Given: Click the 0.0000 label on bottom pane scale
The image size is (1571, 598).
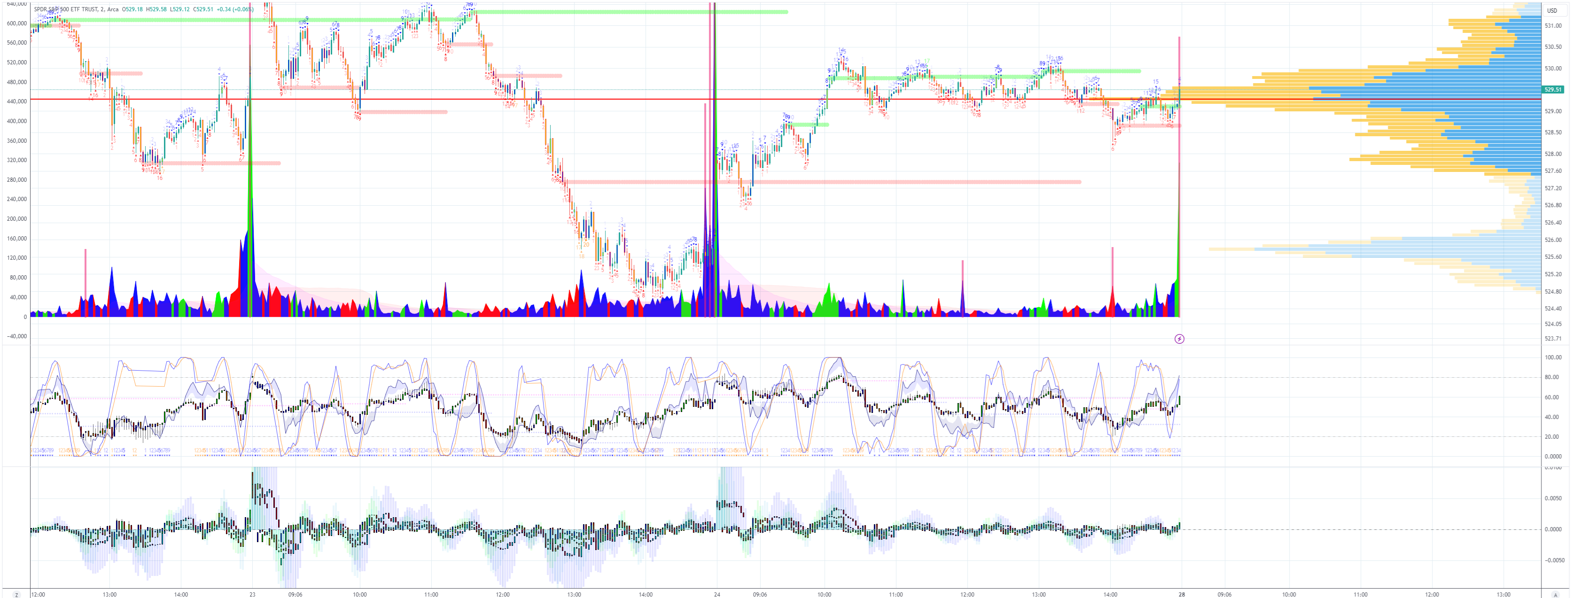Looking at the screenshot, I should [1552, 529].
